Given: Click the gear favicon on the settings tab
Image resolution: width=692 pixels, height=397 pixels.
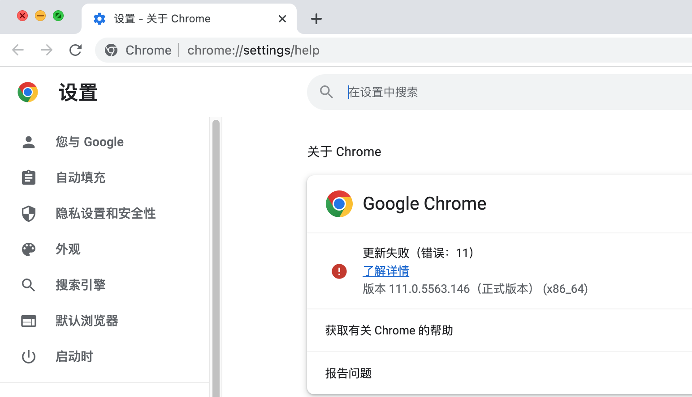Looking at the screenshot, I should (99, 19).
